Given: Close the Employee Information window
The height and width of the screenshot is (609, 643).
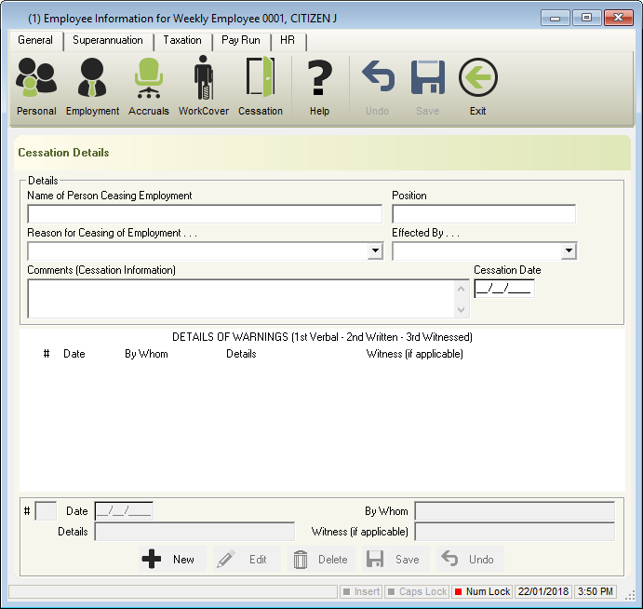Looking at the screenshot, I should pos(619,18).
